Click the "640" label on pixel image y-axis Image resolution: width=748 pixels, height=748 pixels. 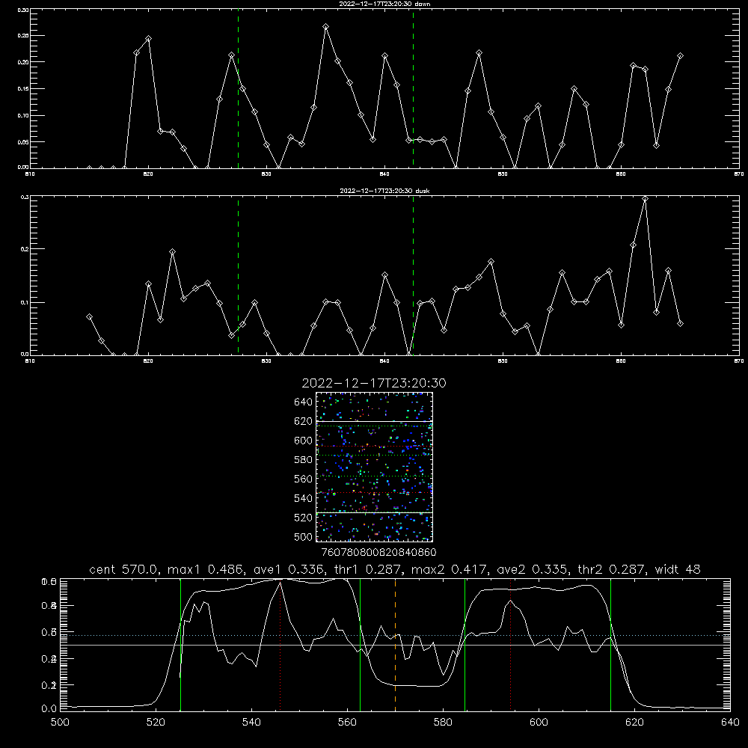pyautogui.click(x=304, y=402)
